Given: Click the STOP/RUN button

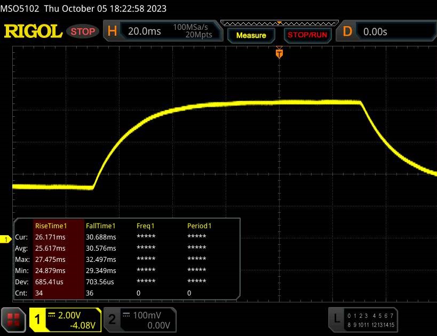Looking at the screenshot, I should tap(307, 35).
